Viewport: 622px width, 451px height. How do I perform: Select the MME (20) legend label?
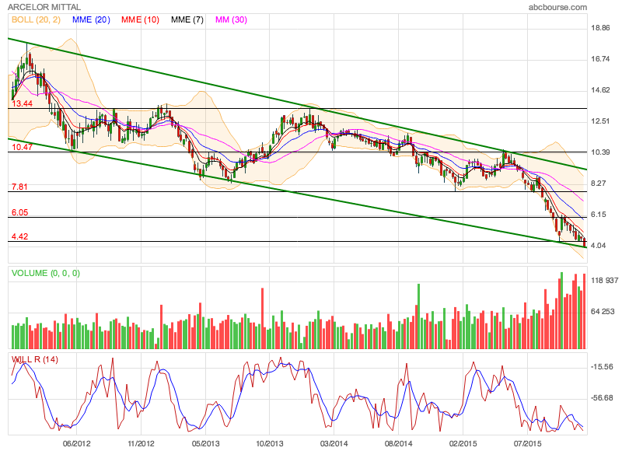(91, 20)
